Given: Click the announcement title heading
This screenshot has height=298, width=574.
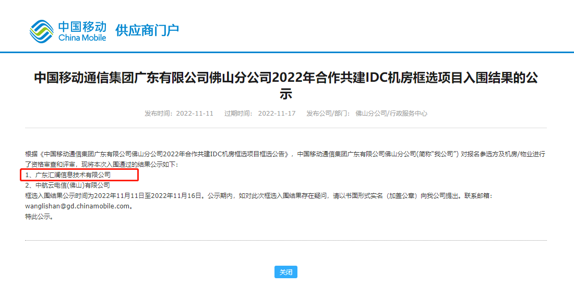Looking at the screenshot, I should (286, 85).
